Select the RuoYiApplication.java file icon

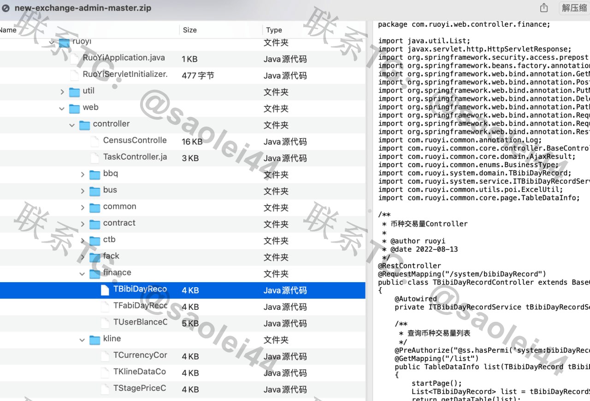(x=74, y=58)
